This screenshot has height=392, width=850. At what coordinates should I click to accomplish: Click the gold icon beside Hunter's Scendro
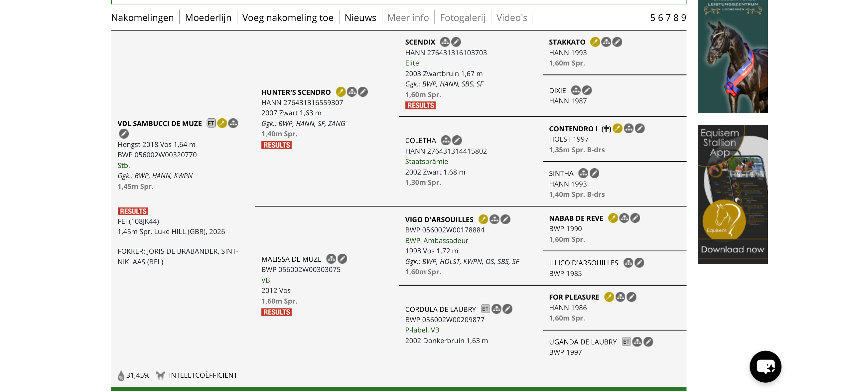(x=341, y=92)
